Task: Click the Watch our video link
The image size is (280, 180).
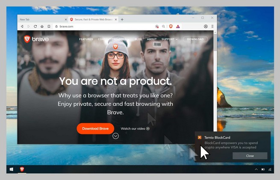Action: (135, 128)
